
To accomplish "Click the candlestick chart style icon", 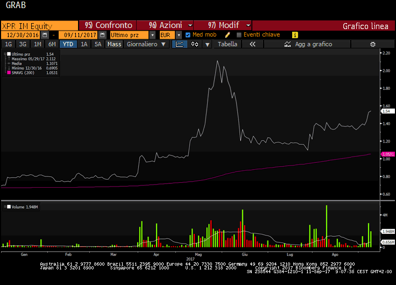I will (195, 45).
